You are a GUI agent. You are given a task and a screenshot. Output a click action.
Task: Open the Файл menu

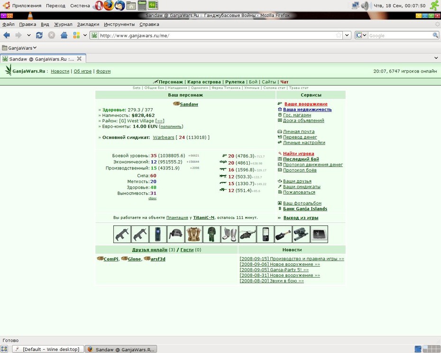pyautogui.click(x=9, y=24)
